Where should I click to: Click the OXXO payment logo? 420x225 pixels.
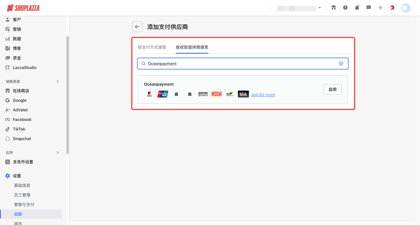[x=217, y=94]
